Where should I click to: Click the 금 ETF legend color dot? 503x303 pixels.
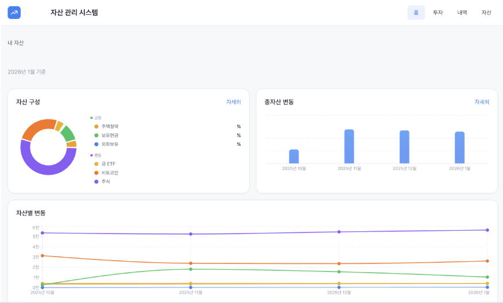click(x=96, y=164)
